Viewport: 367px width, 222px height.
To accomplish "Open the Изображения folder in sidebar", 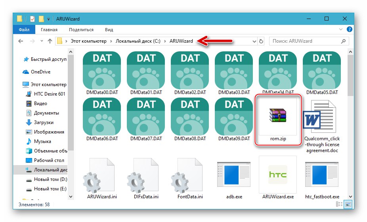I will click(x=45, y=132).
